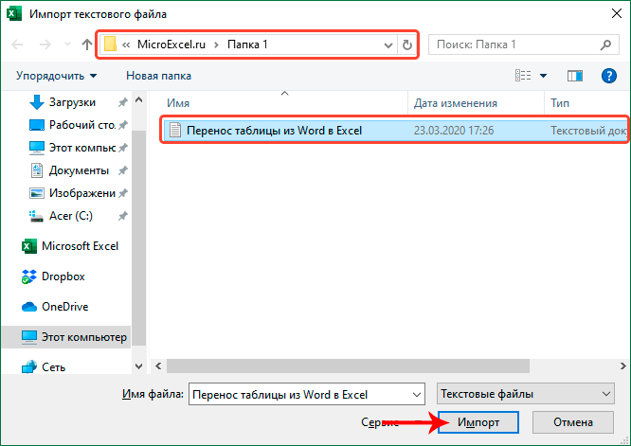Viewport: 631px width, 446px height.
Task: Select MicroExcel.ru in the address path
Action: coord(171,45)
